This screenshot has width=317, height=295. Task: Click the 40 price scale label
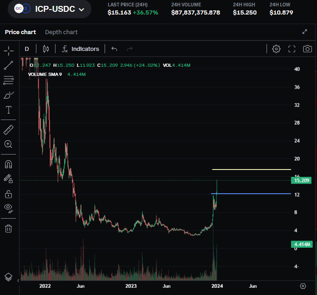297,69
